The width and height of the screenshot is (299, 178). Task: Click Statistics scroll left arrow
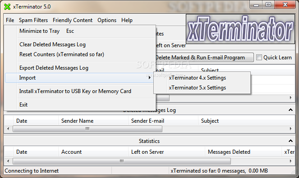[x=8, y=161]
